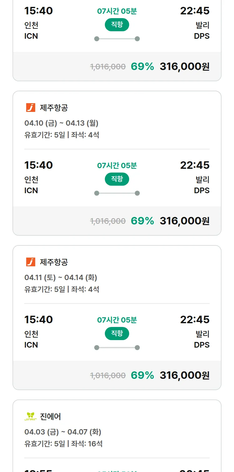
Task: Open the 04.10 (금) ~ 04.13 (월) date range
Action: (61, 123)
